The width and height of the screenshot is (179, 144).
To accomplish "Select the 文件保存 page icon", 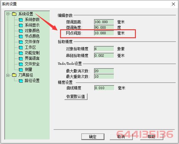I will pos(21,42).
